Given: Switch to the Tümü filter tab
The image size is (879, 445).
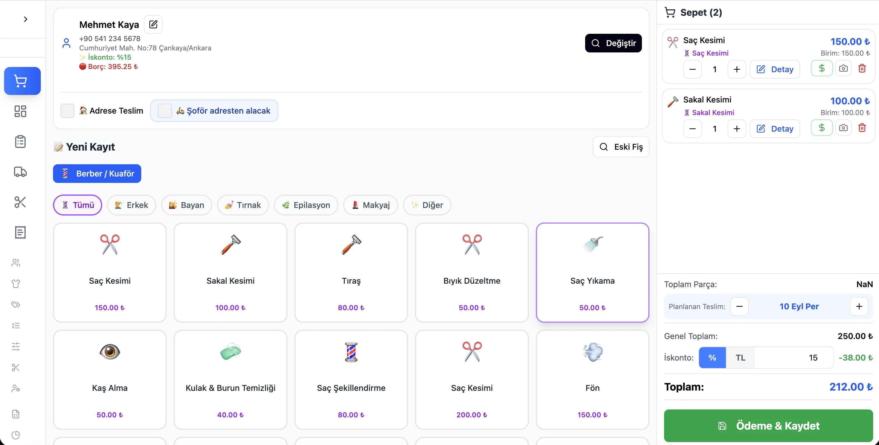Looking at the screenshot, I should [77, 205].
